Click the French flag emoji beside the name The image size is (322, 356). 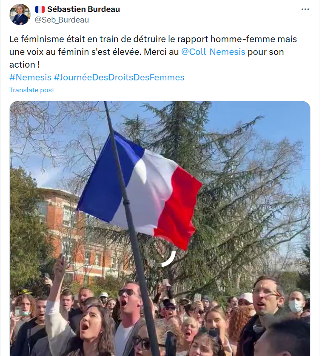(40, 9)
